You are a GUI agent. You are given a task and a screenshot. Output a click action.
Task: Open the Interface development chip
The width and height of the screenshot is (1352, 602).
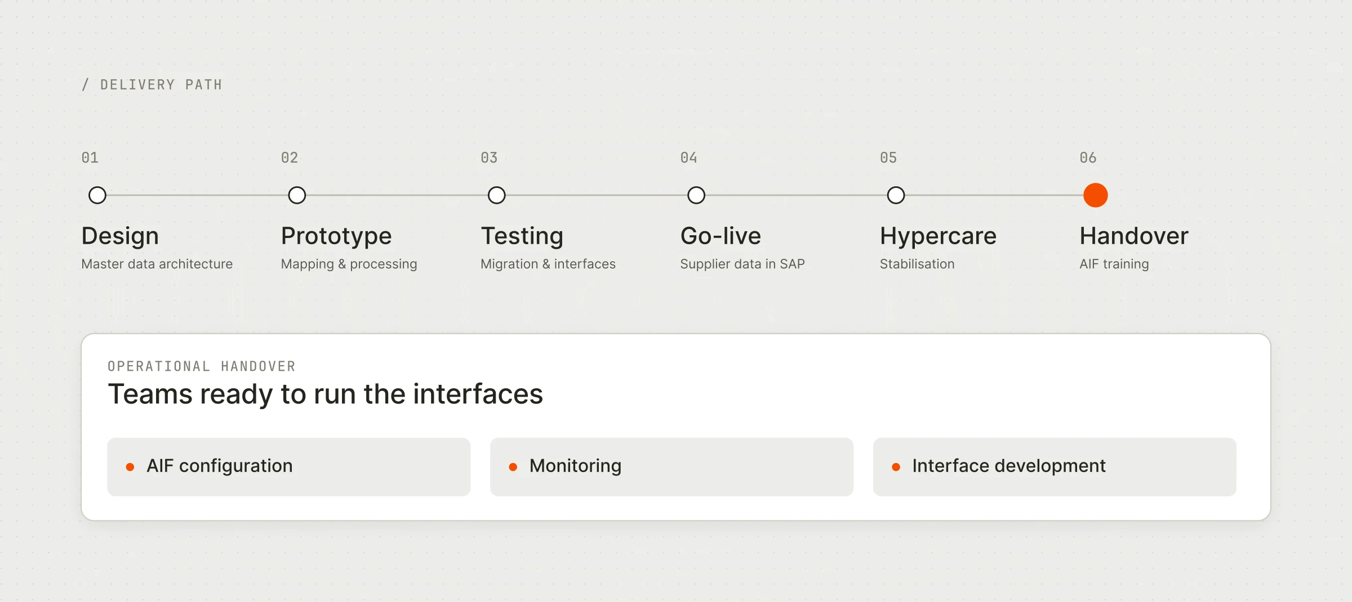tap(1055, 467)
